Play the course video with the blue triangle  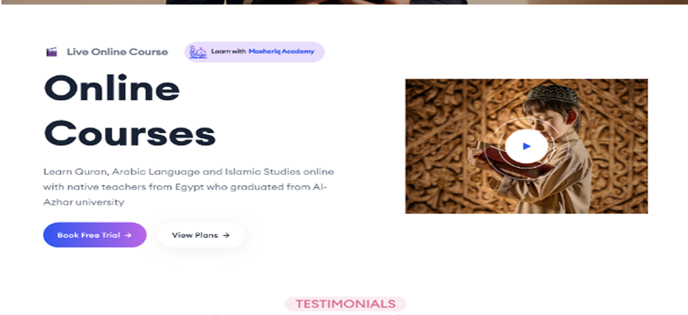pyautogui.click(x=526, y=146)
